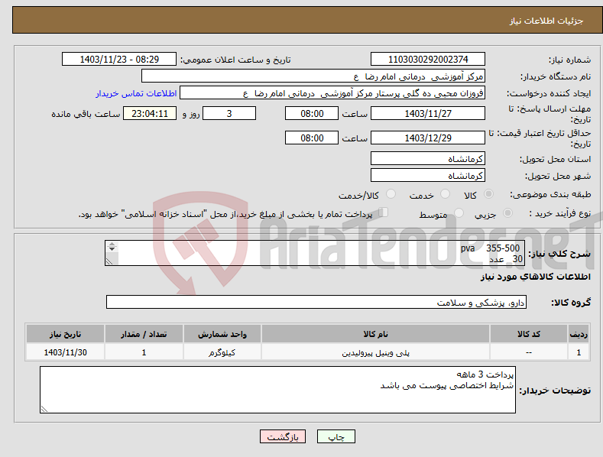Click the تاریخ نیاز column header
603x457 pixels.
pyautogui.click(x=65, y=334)
